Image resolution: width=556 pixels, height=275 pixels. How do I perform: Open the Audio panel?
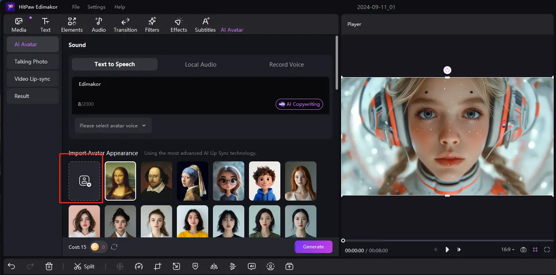pyautogui.click(x=98, y=24)
